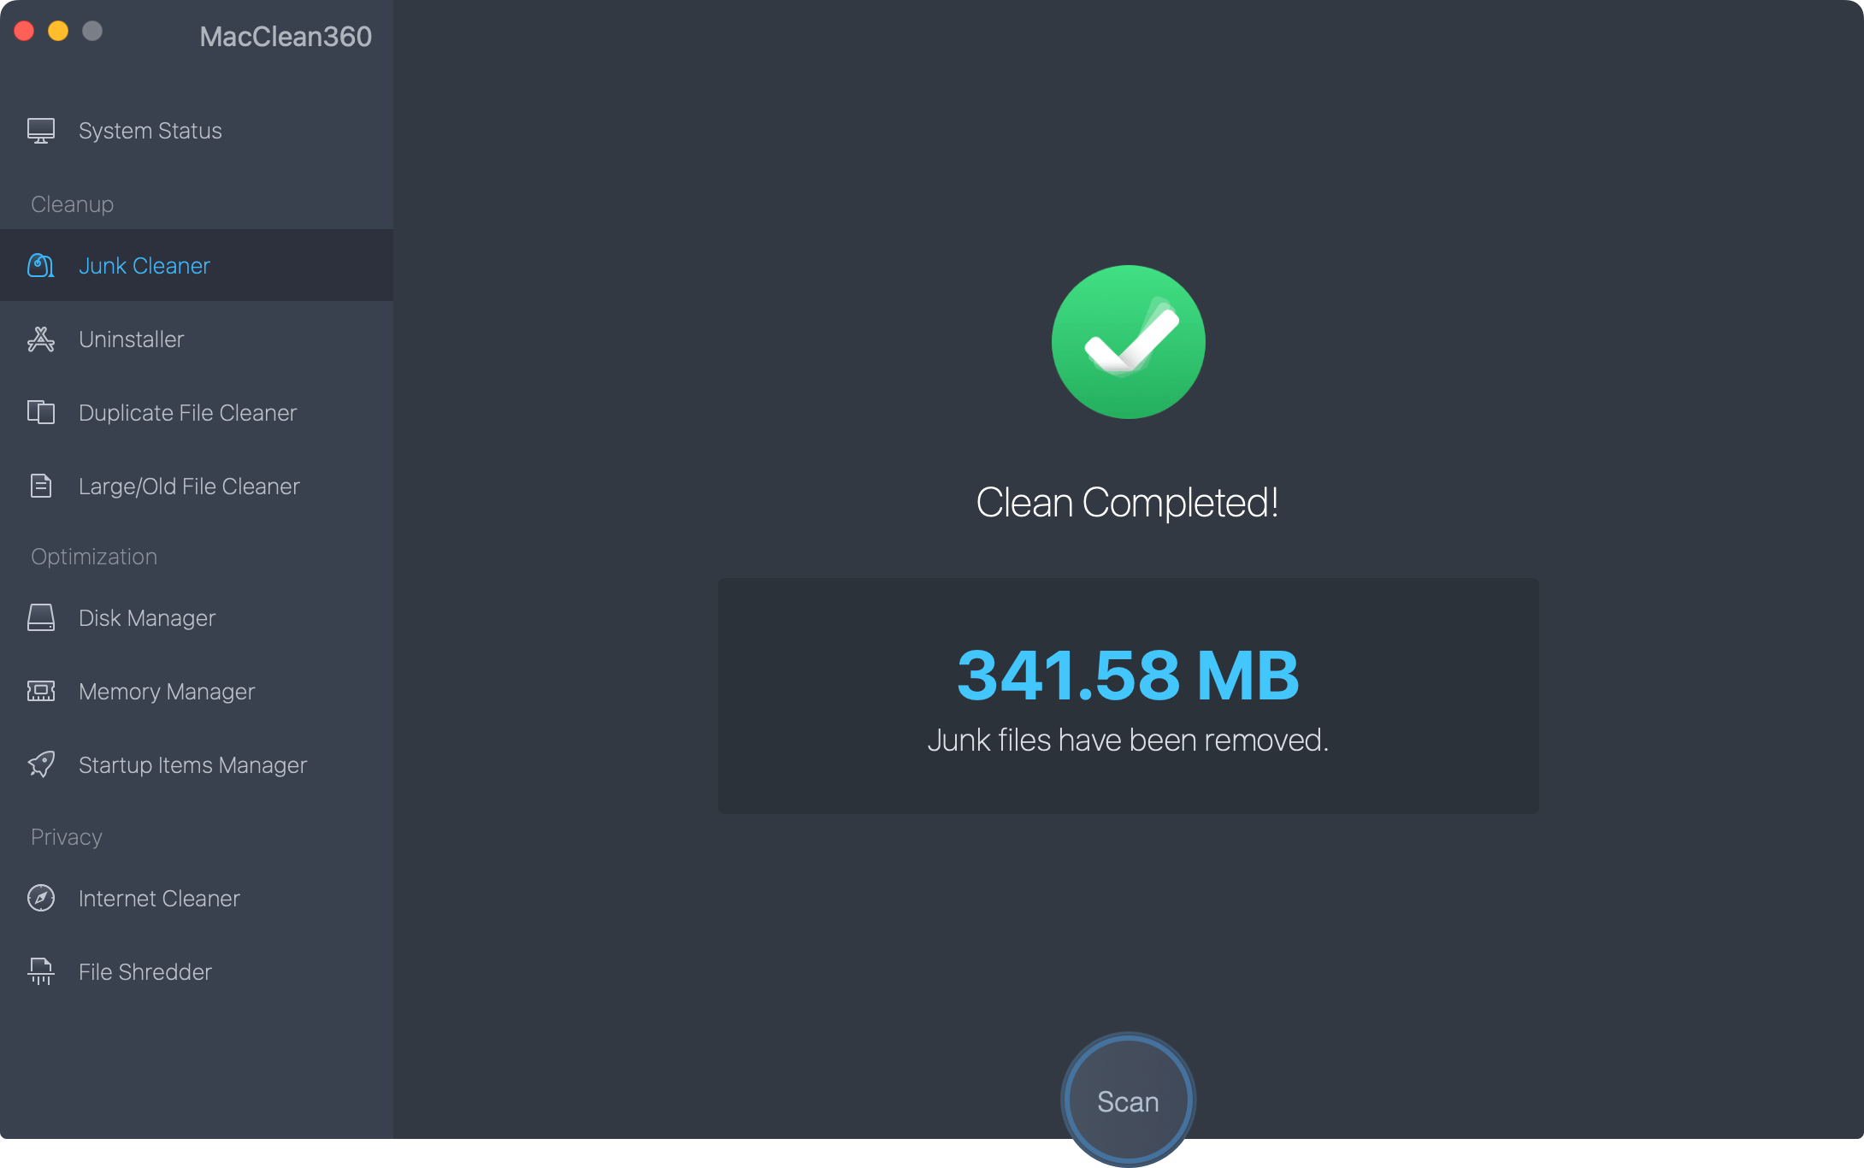
Task: Click the green completion checkmark
Action: coord(1127,341)
